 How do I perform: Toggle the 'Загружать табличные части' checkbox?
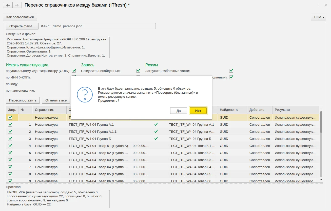click(231, 71)
